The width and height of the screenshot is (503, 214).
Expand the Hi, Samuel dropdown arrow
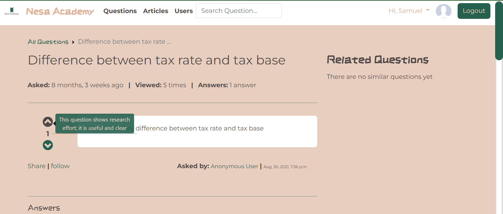point(428,10)
